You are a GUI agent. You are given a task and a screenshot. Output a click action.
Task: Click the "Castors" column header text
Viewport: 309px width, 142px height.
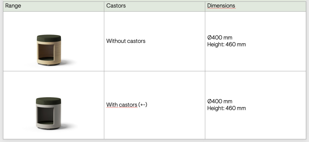(116, 6)
